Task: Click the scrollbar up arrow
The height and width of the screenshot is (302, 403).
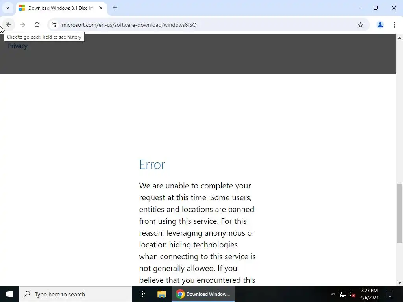Action: [x=399, y=38]
